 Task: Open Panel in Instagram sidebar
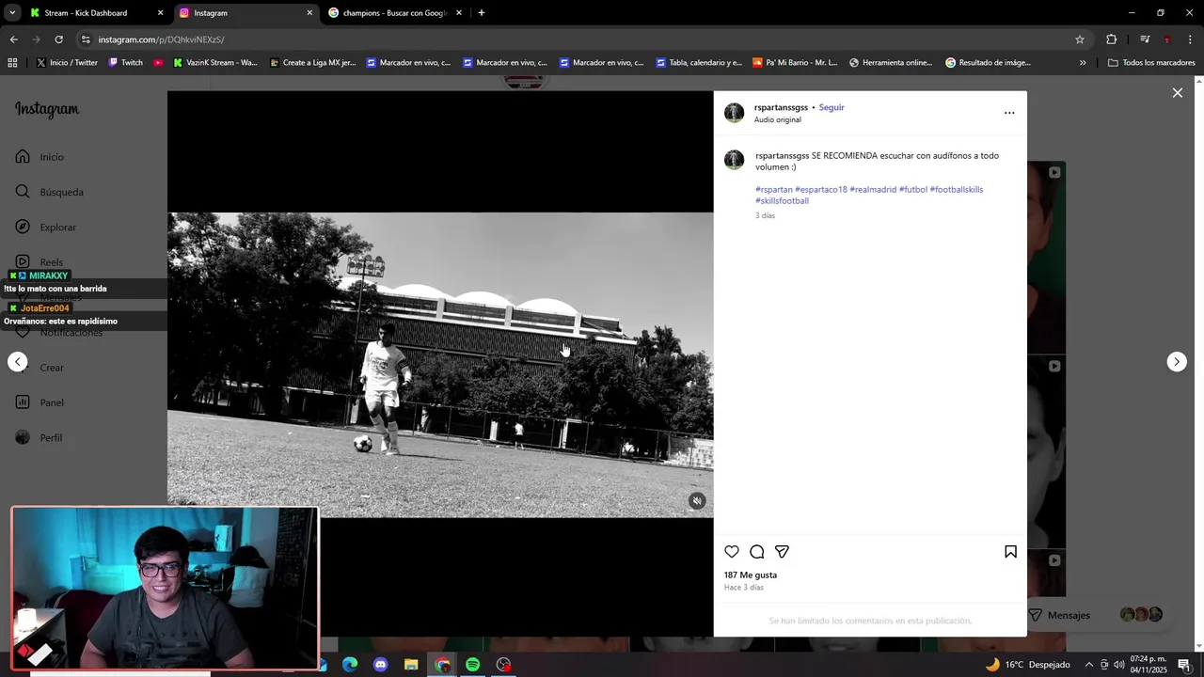click(x=40, y=402)
